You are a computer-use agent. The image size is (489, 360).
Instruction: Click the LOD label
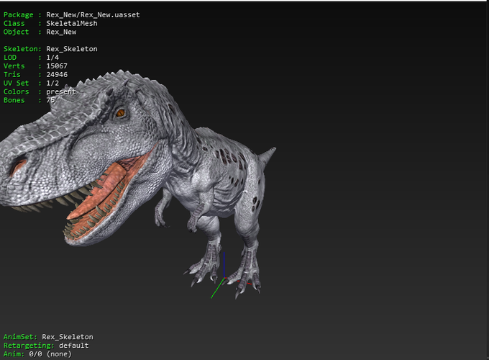point(10,58)
